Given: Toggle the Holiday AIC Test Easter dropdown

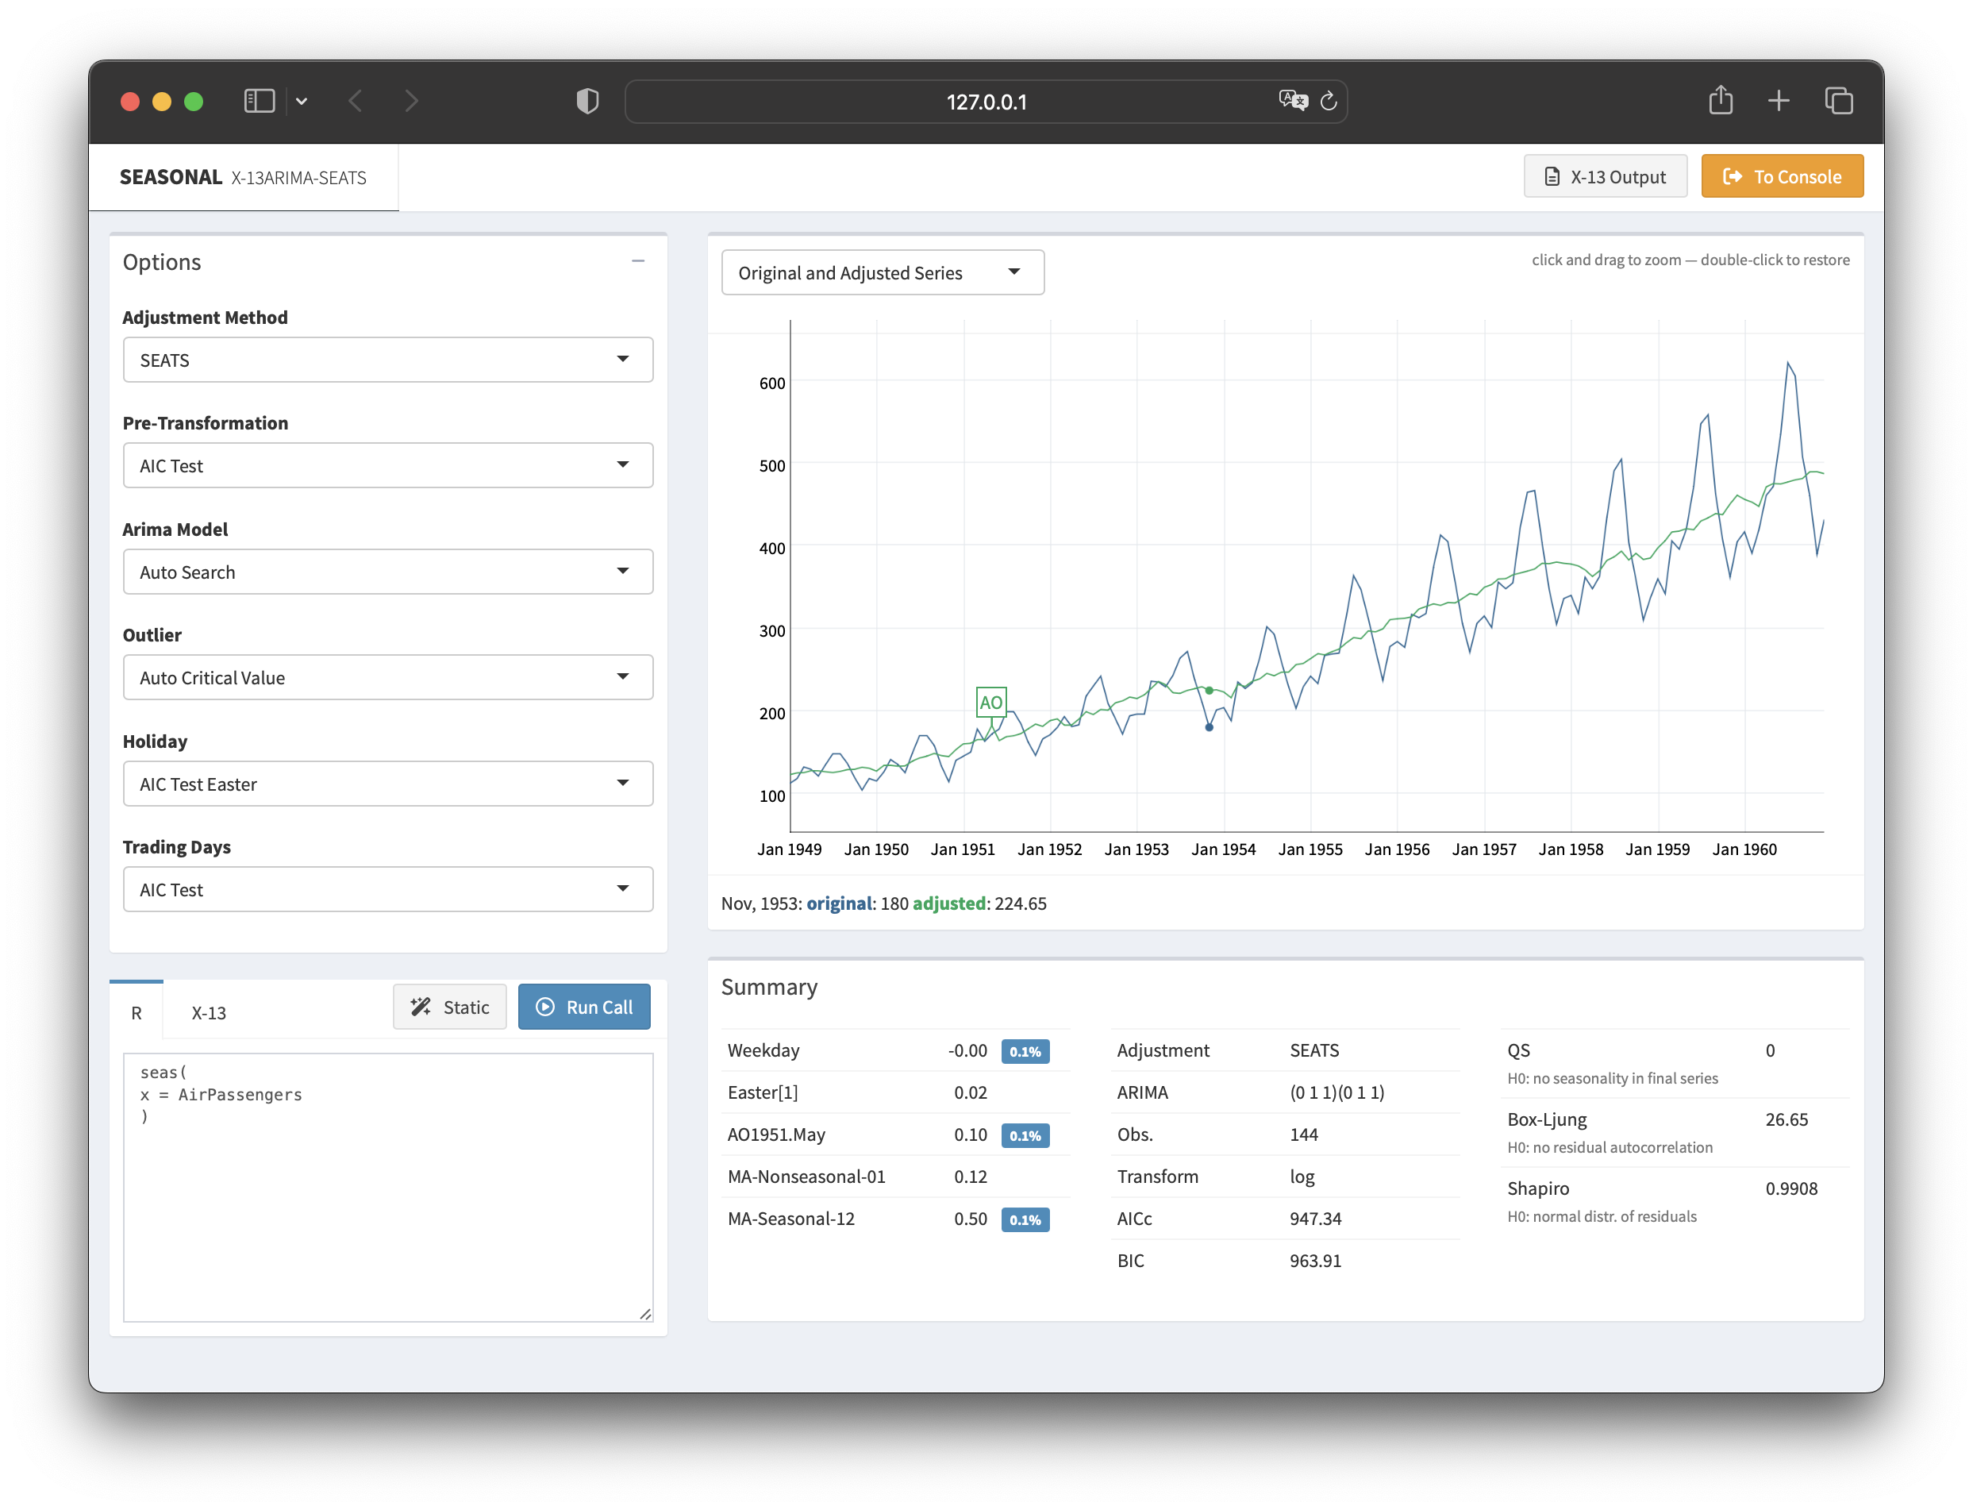Looking at the screenshot, I should pos(387,784).
